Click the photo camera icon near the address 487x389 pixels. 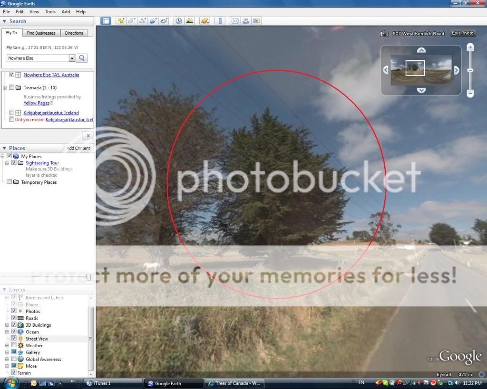[x=384, y=34]
